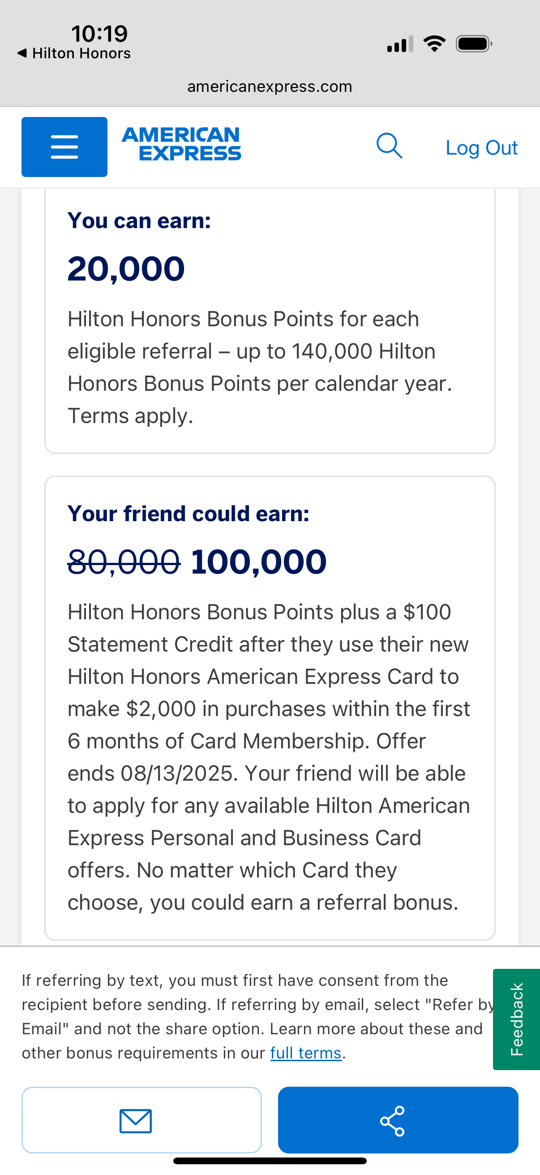Open the search magnifier icon

389,146
